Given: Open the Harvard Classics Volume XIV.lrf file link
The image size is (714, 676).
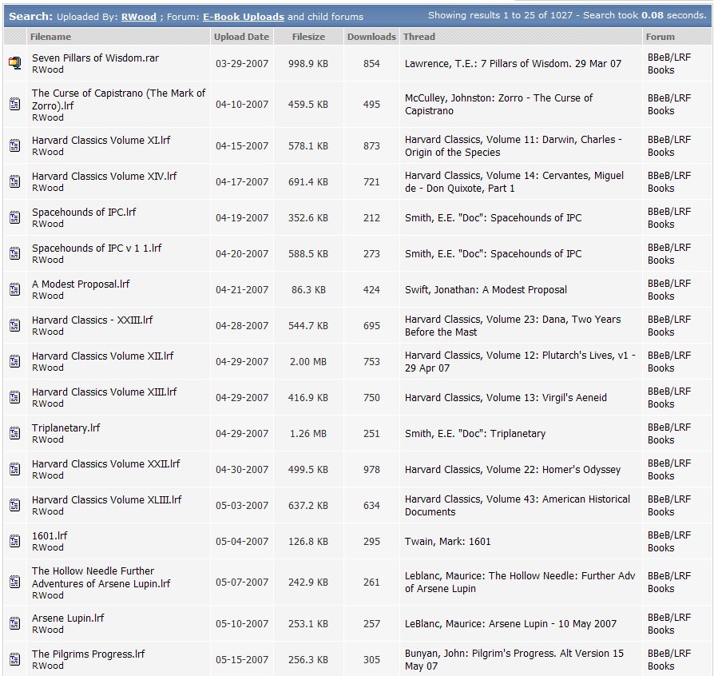Looking at the screenshot, I should (104, 177).
